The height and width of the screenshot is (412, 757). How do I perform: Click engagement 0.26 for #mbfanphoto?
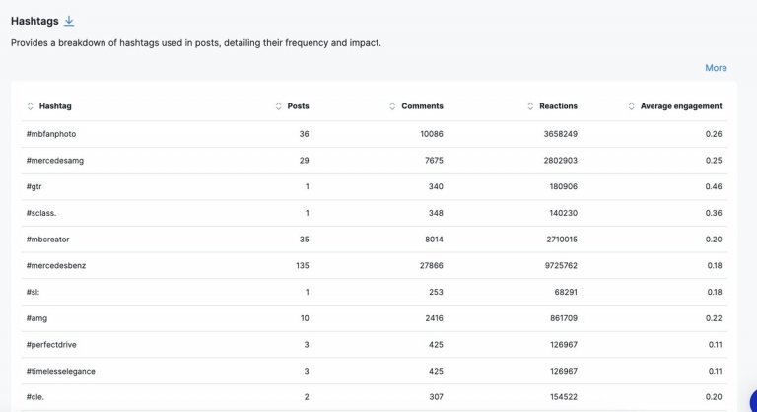coord(714,134)
